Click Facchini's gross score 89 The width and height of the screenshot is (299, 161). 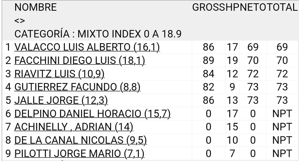(x=208, y=61)
